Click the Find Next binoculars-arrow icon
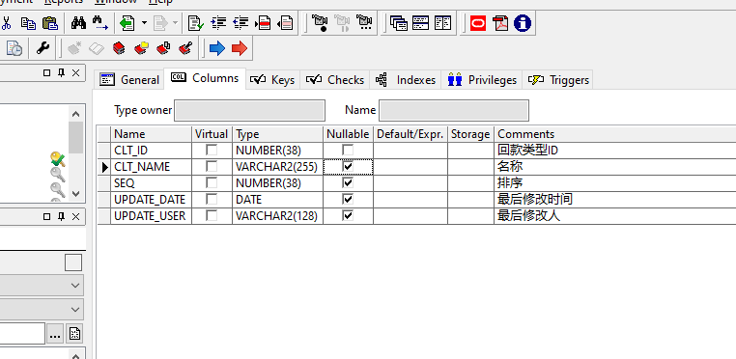Screen dimensions: 736x359 [100, 22]
